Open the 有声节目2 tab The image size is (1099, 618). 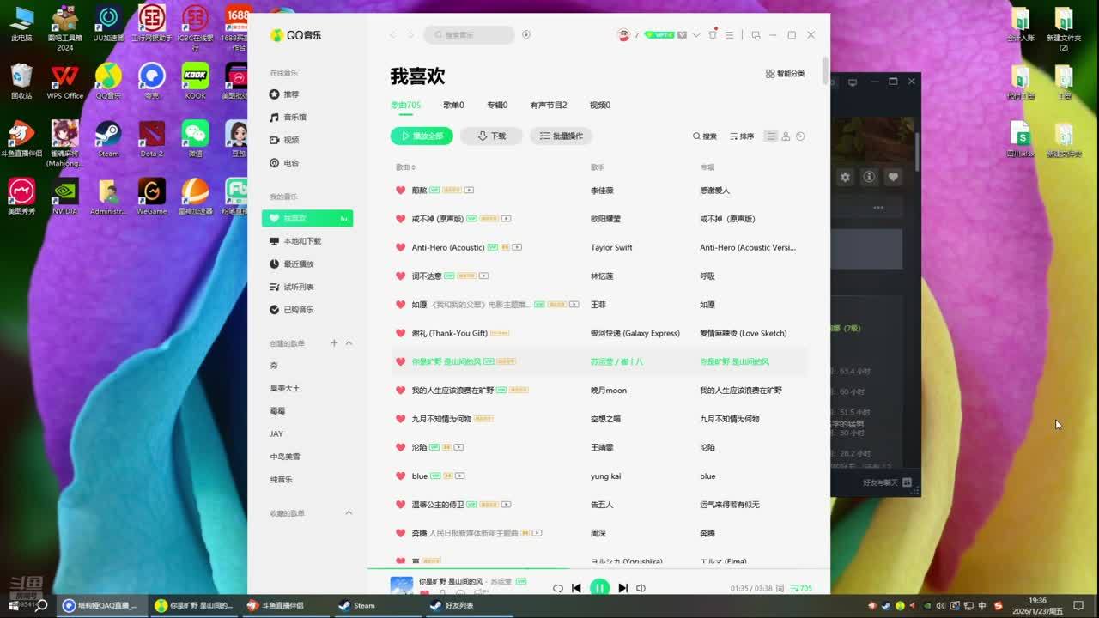[x=548, y=106]
